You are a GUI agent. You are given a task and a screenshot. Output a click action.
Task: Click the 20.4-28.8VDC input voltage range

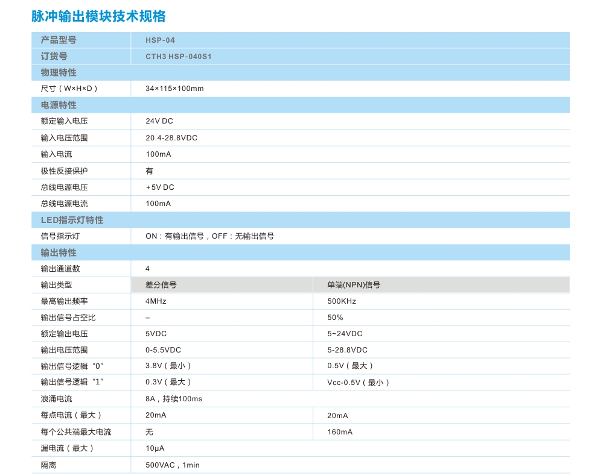[x=171, y=138]
